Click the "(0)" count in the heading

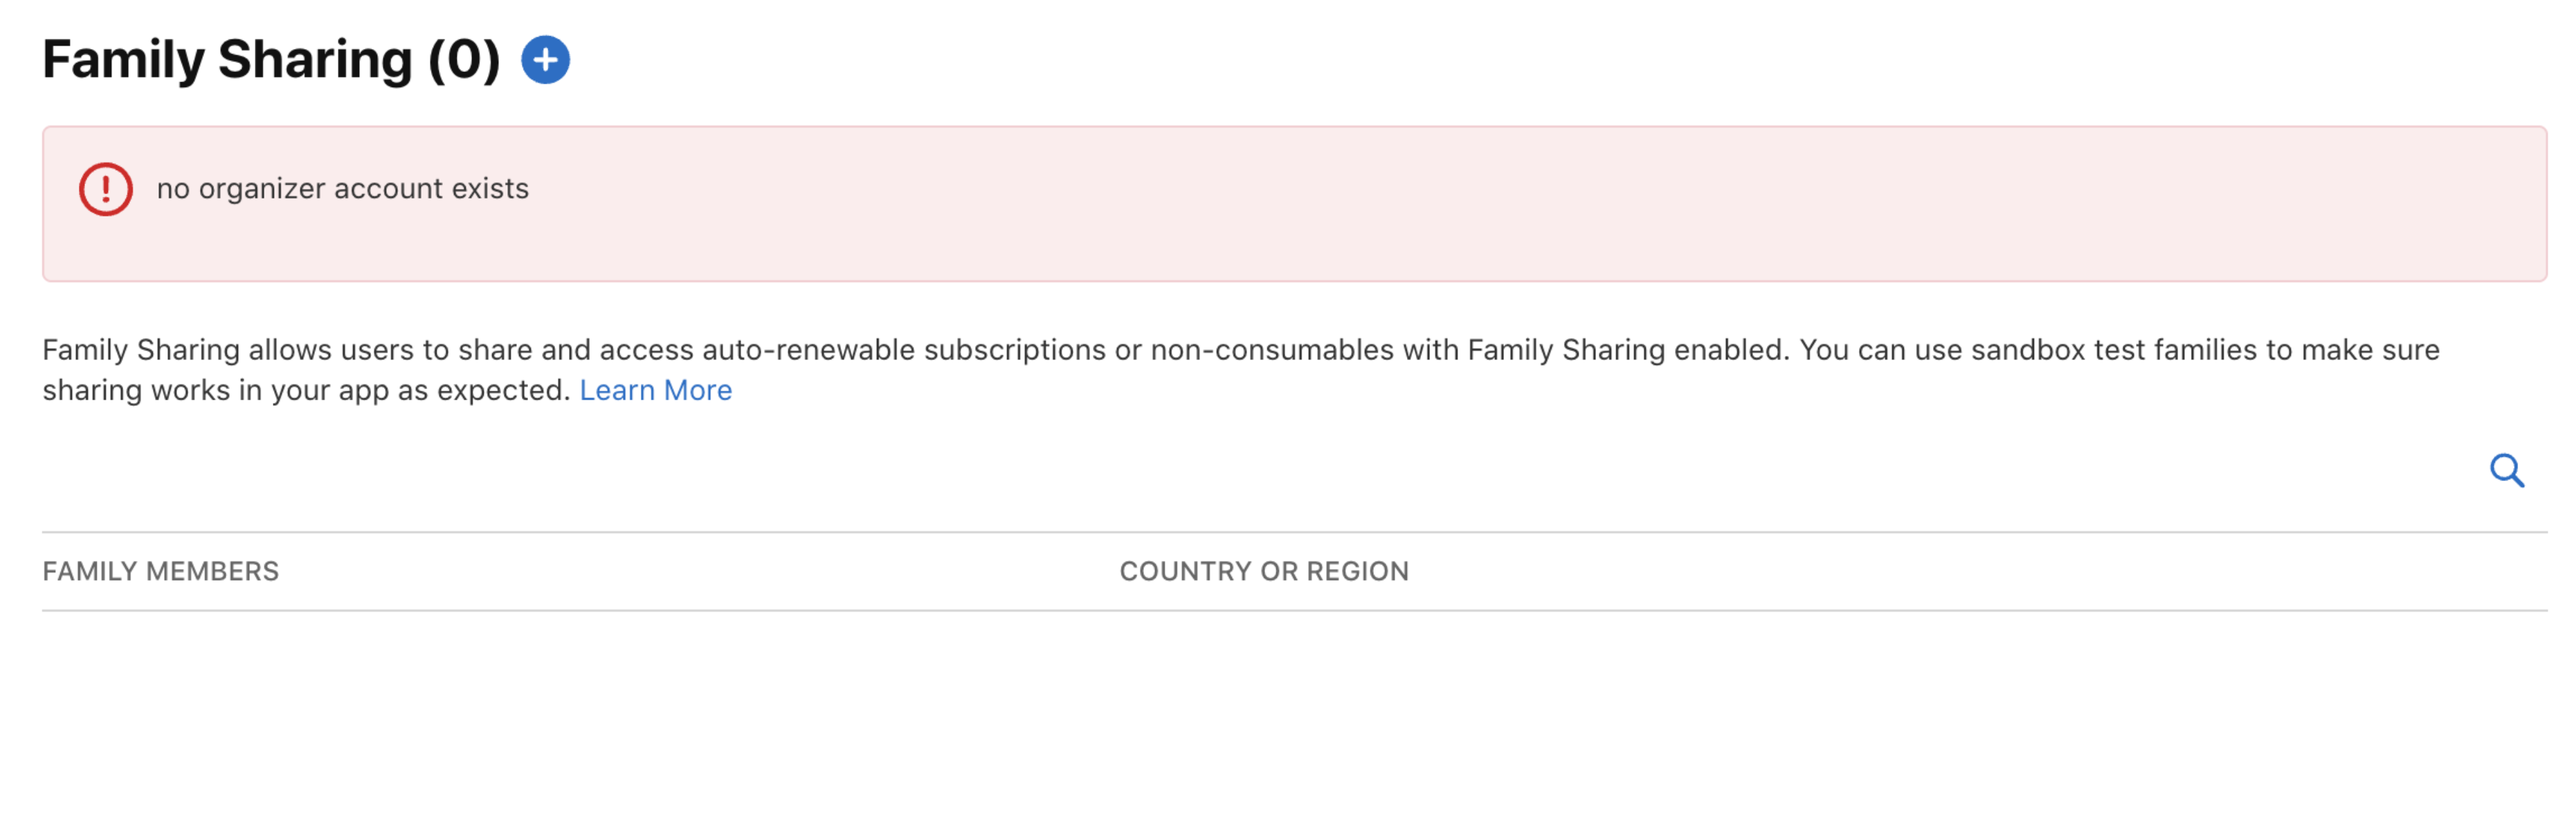point(464,60)
